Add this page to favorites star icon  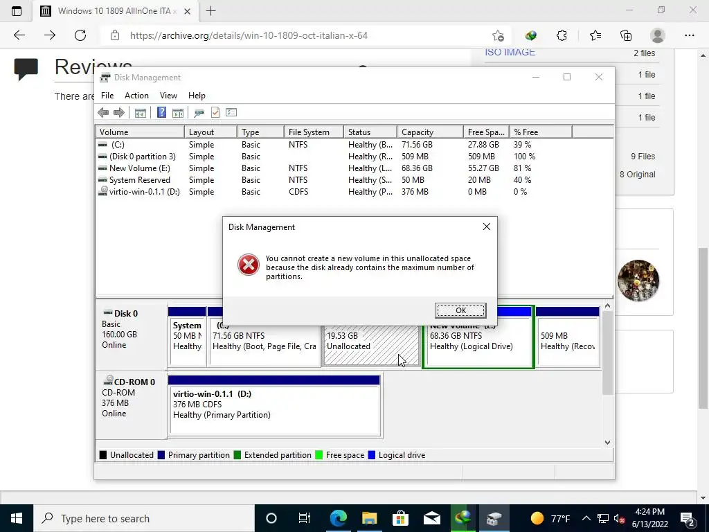(x=498, y=35)
